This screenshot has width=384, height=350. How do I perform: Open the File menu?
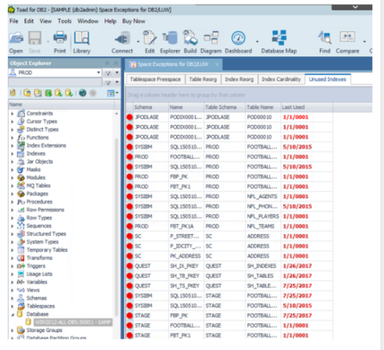pyautogui.click(x=13, y=21)
